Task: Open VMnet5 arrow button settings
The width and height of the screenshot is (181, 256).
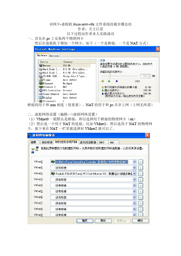Action: point(140,191)
